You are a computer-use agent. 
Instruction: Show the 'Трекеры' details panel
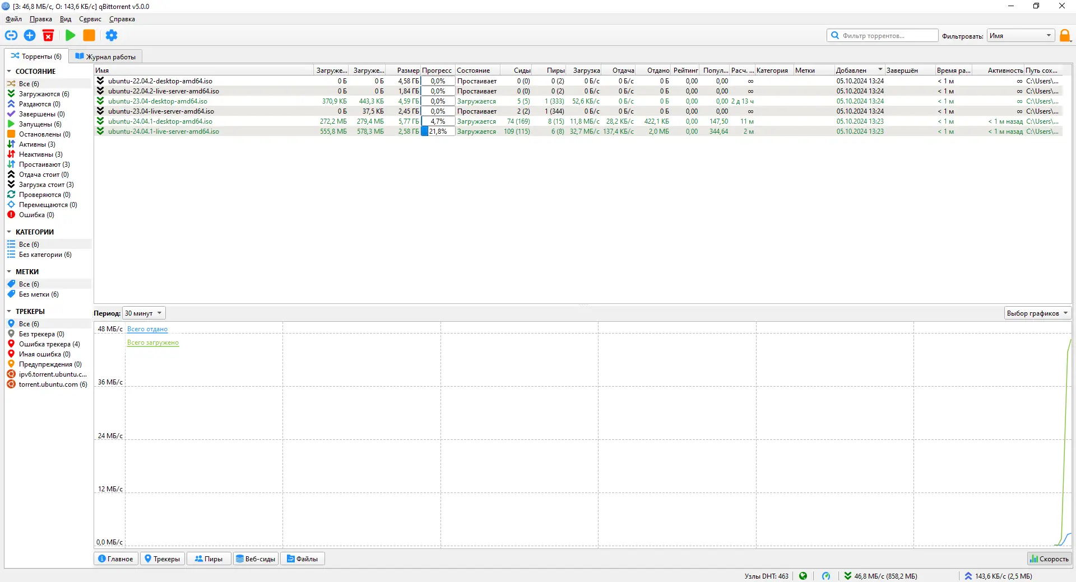click(x=163, y=559)
